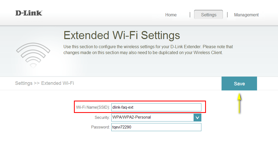Save the extended Wi-Fi settings
Viewport: 278px width, 152px height.
(x=239, y=83)
